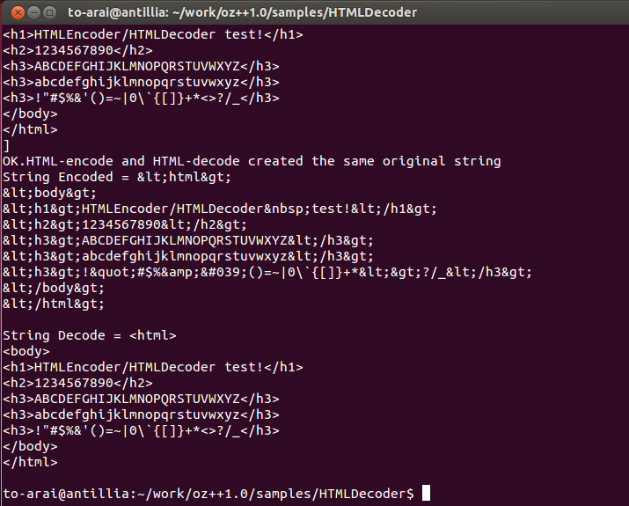This screenshot has height=506, width=629.
Task: Click the encoded line with &quot; and &amp;
Action: pyautogui.click(x=267, y=272)
